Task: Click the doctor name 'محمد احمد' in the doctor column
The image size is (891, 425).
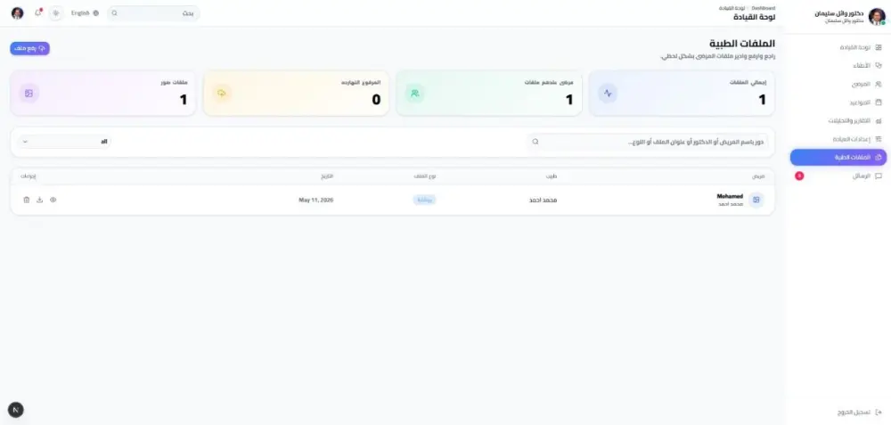Action: pyautogui.click(x=543, y=200)
